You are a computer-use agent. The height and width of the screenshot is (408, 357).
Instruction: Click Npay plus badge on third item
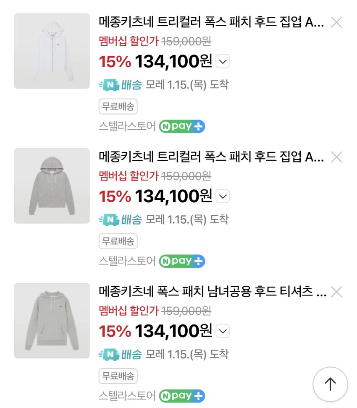pyautogui.click(x=182, y=395)
